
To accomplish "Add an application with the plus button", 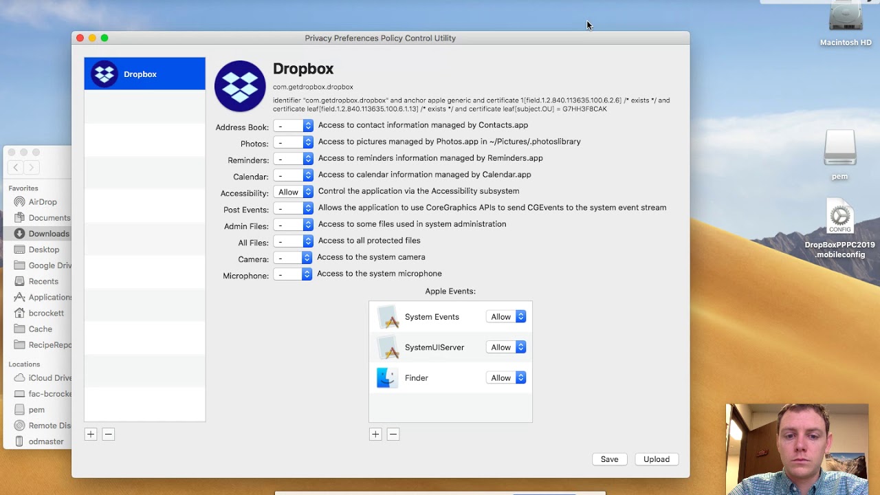I will pos(91,434).
